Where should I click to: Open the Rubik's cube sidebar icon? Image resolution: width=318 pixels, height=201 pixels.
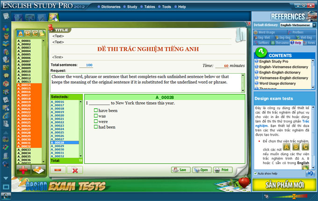6,92
